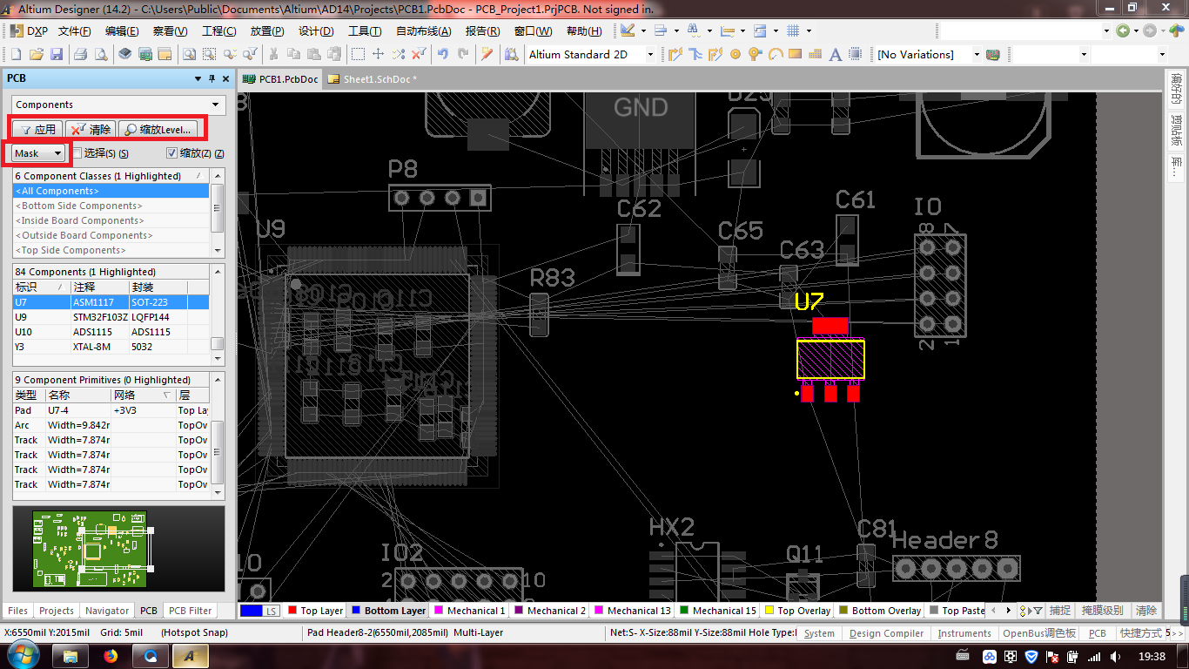Click the Undo arrow in toolbar
Image resolution: width=1189 pixels, height=669 pixels.
tap(443, 54)
